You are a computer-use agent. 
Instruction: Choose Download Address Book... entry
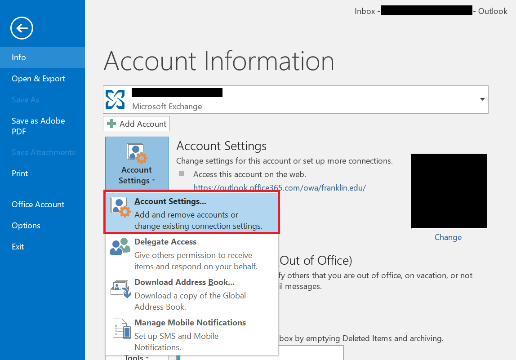(x=191, y=294)
